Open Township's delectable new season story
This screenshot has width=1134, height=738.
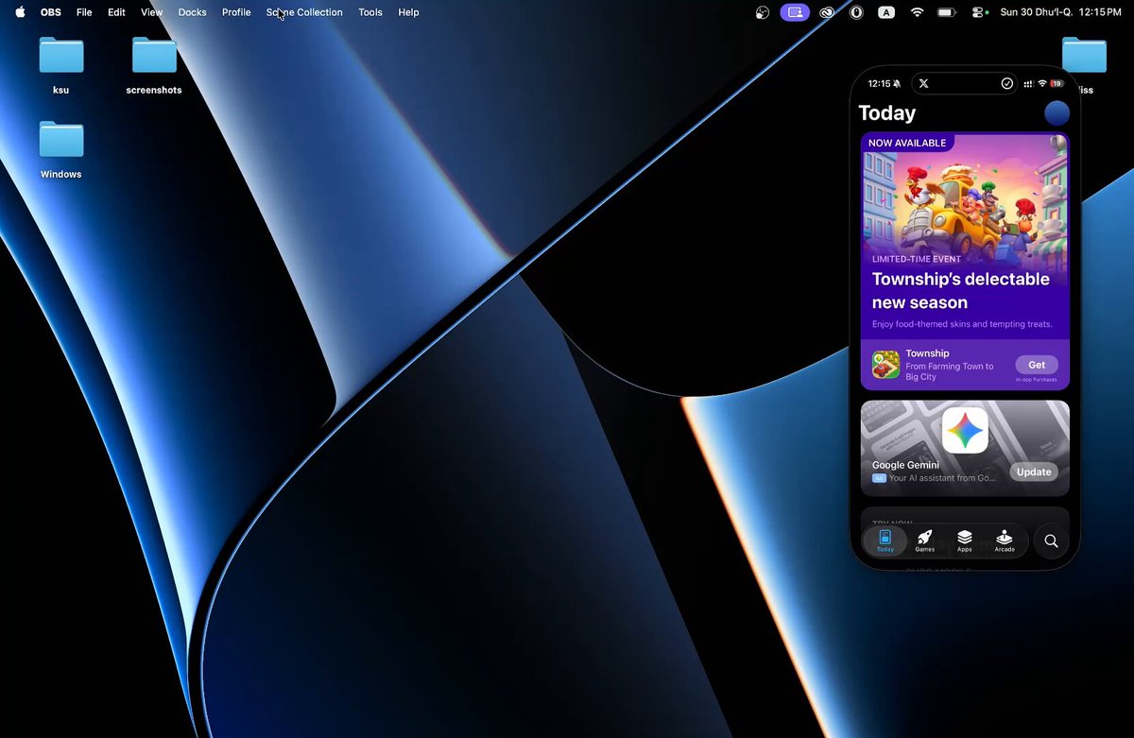pyautogui.click(x=965, y=261)
